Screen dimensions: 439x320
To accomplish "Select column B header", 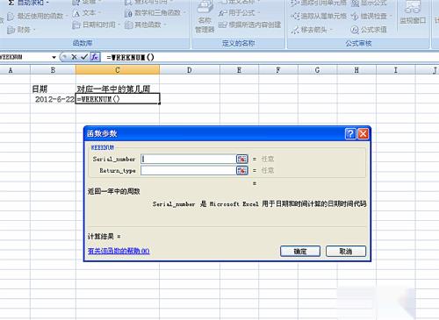I will (x=53, y=70).
